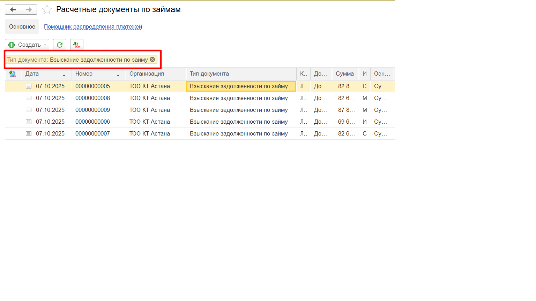Screen dimensions: 536x301
Task: Click document icon in row 00000000005
Action: pos(29,86)
